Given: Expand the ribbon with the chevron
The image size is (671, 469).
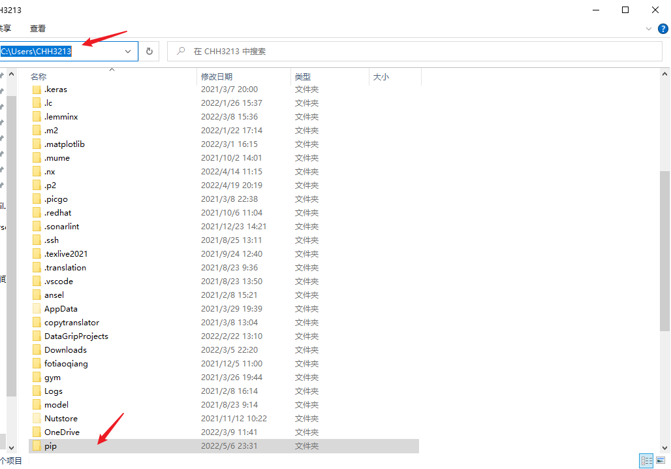Looking at the screenshot, I should (x=649, y=29).
